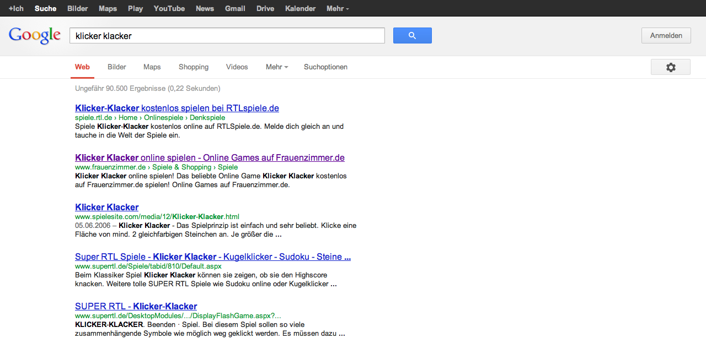This screenshot has height=338, width=706.
Task: Click the Anmelden sign-in button
Action: coord(666,36)
